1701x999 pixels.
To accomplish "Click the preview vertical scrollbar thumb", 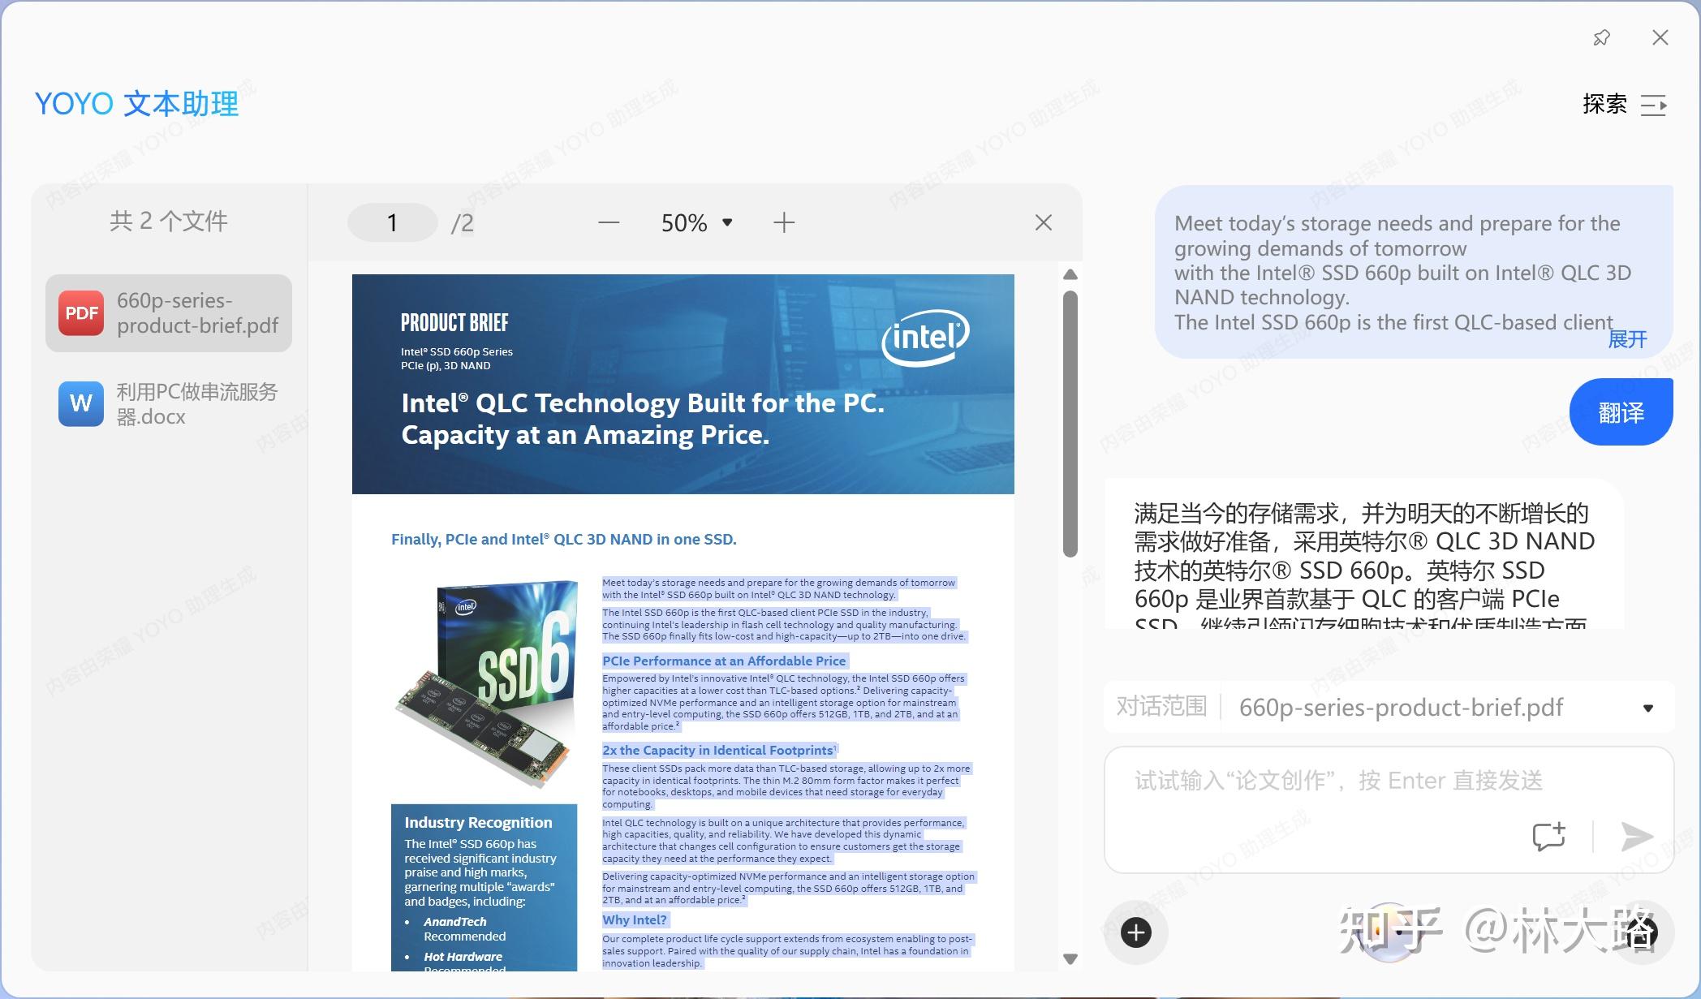I will (1070, 424).
